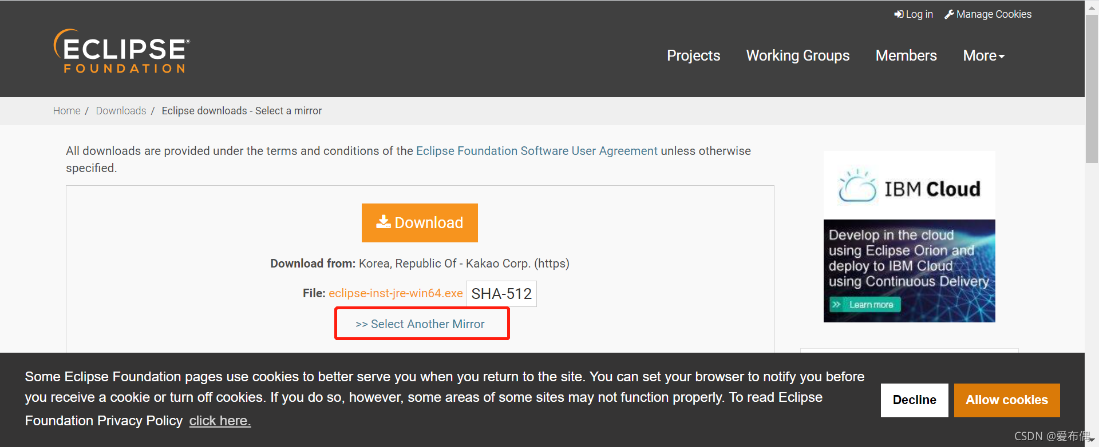The height and width of the screenshot is (447, 1099).
Task: Open Manage Cookies settings
Action: pyautogui.click(x=988, y=14)
